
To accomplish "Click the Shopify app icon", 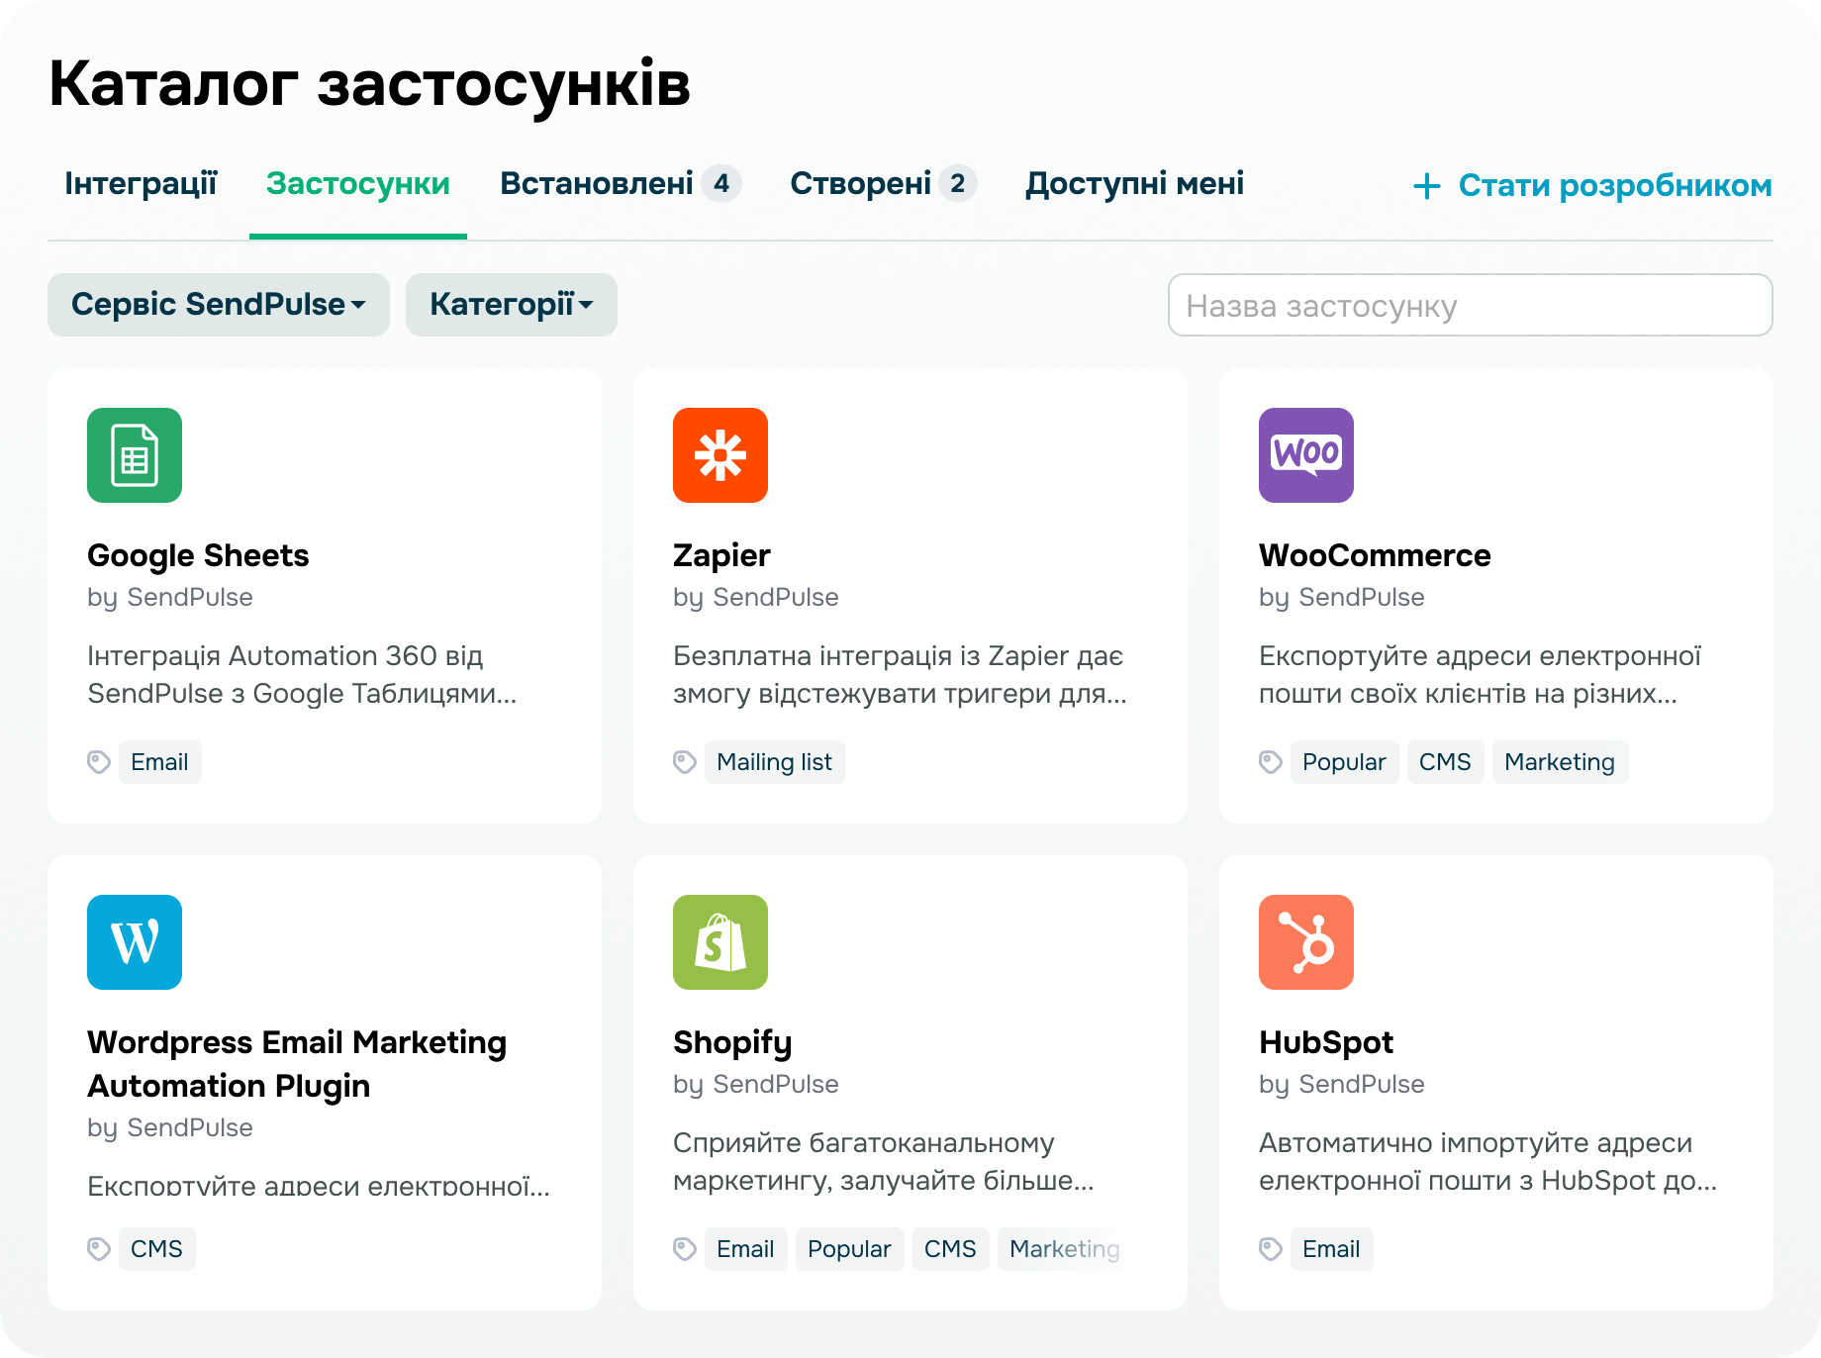I will pos(720,942).
